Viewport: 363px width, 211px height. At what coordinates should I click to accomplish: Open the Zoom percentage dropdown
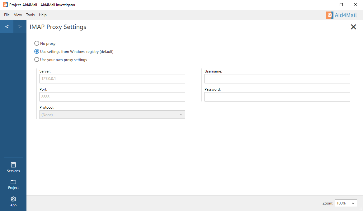(x=346, y=203)
